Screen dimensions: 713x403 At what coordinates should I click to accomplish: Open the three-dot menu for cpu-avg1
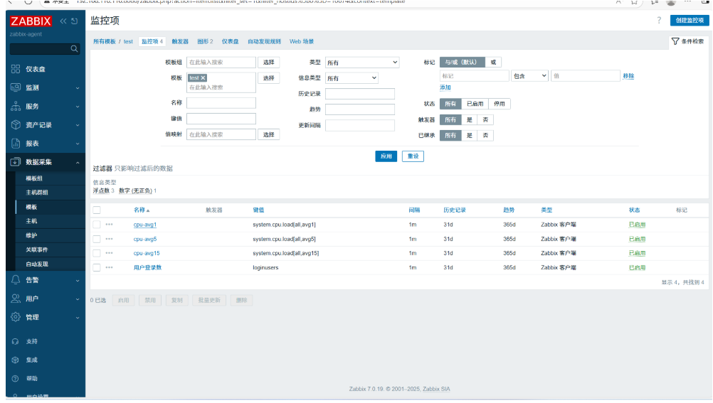tap(109, 225)
